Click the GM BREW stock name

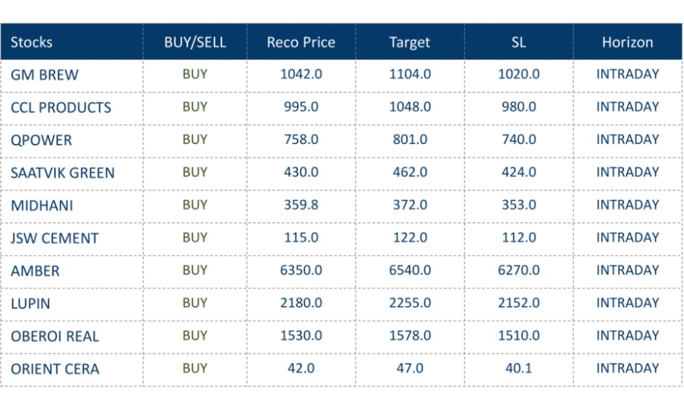pyautogui.click(x=44, y=75)
